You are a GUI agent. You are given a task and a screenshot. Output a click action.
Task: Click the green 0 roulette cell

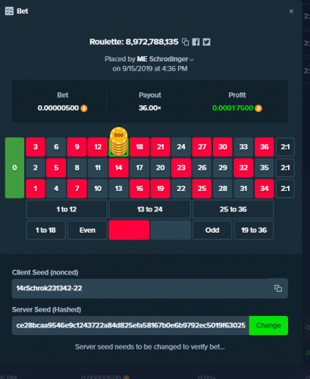click(x=14, y=168)
